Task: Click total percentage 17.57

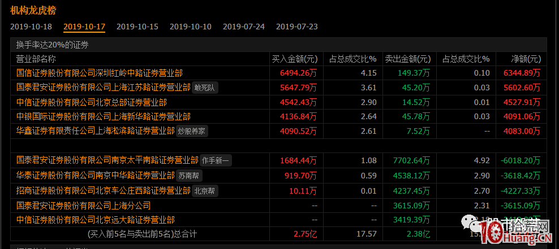Action: click(368, 234)
